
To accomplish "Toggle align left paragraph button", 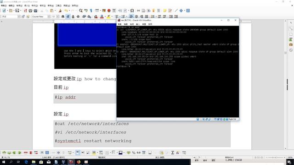I will click(131, 16).
